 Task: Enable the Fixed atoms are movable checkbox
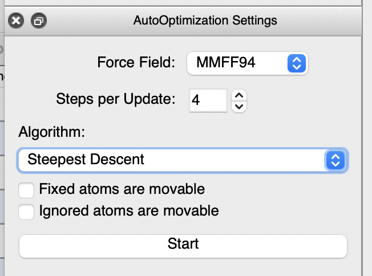pyautogui.click(x=26, y=189)
